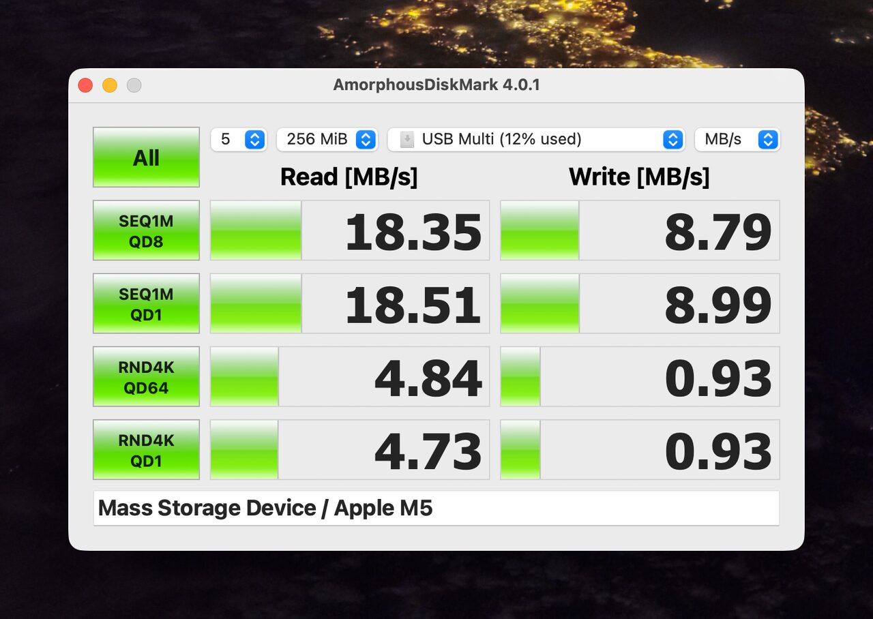Click the AmorphousDiskMark 4.0.1 window title

[436, 85]
